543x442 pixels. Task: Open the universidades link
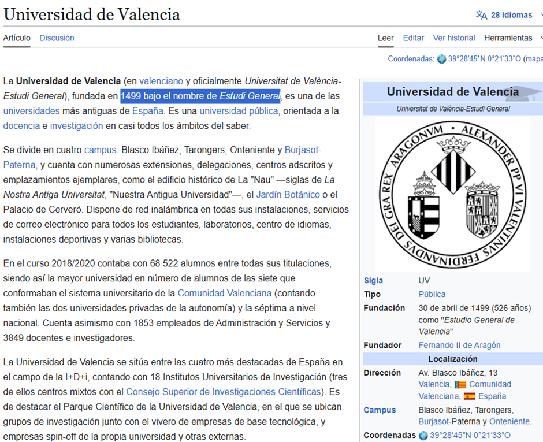click(32, 111)
